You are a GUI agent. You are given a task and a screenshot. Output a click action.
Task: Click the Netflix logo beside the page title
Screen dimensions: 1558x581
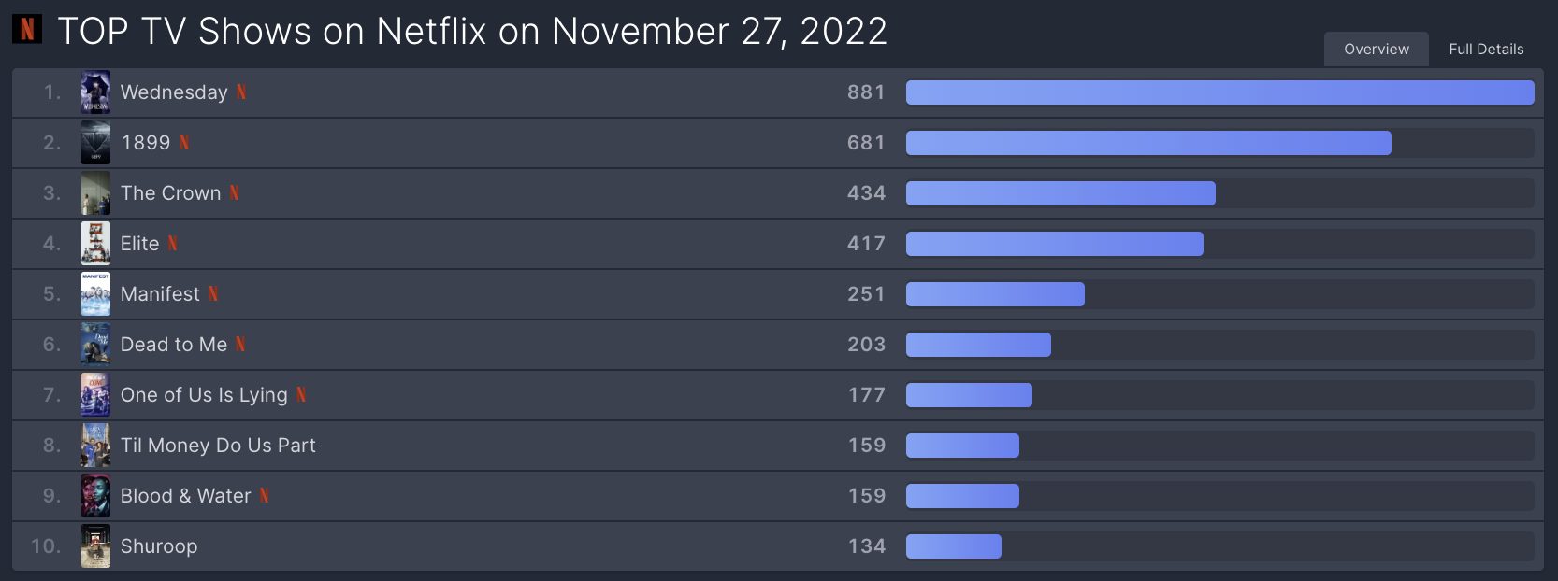point(27,30)
